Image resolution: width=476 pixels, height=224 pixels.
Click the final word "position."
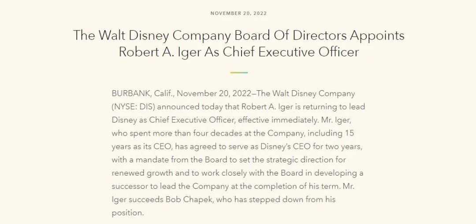pos(127,213)
